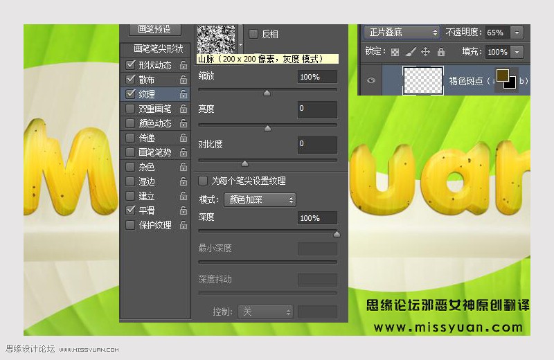
Task: Open the 颜色动态 settings entry
Action: (155, 123)
